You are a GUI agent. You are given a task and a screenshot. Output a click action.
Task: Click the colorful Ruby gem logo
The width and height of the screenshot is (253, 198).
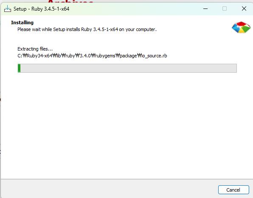coord(241,28)
